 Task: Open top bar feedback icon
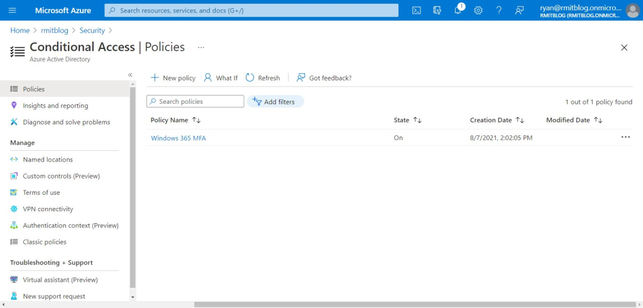click(520, 10)
